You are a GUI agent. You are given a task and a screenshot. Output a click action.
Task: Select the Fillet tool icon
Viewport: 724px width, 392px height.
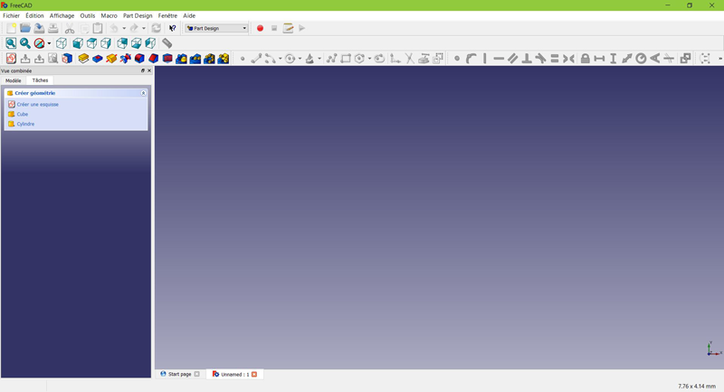[139, 59]
